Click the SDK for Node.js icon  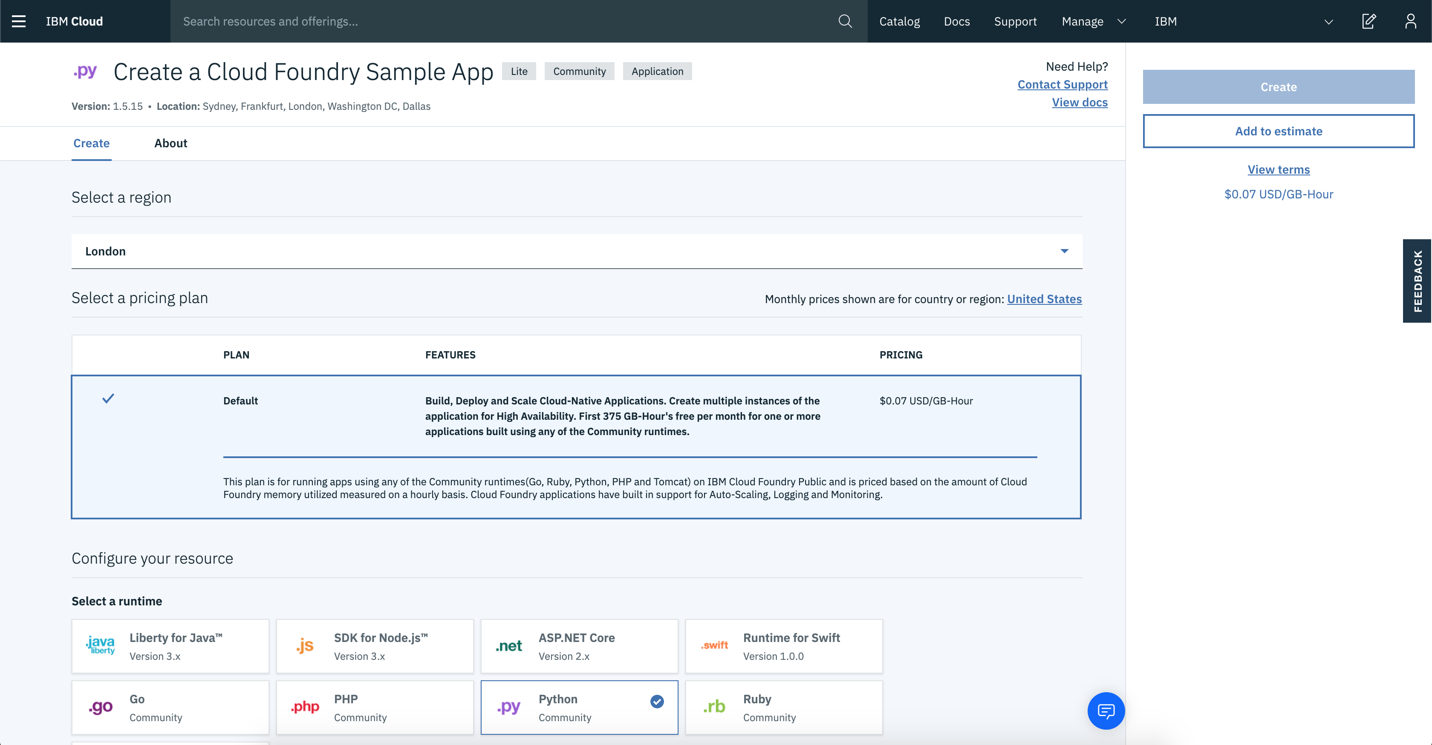click(x=305, y=645)
